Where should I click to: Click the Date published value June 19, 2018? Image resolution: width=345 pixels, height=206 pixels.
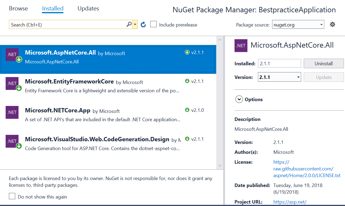298,188
